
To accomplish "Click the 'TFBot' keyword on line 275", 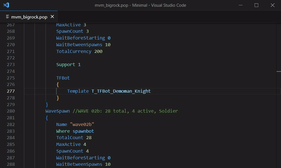I will 63,78.
